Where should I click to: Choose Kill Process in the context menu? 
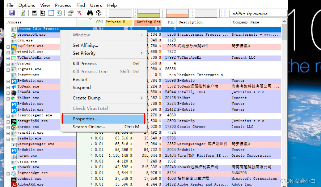pos(104,64)
